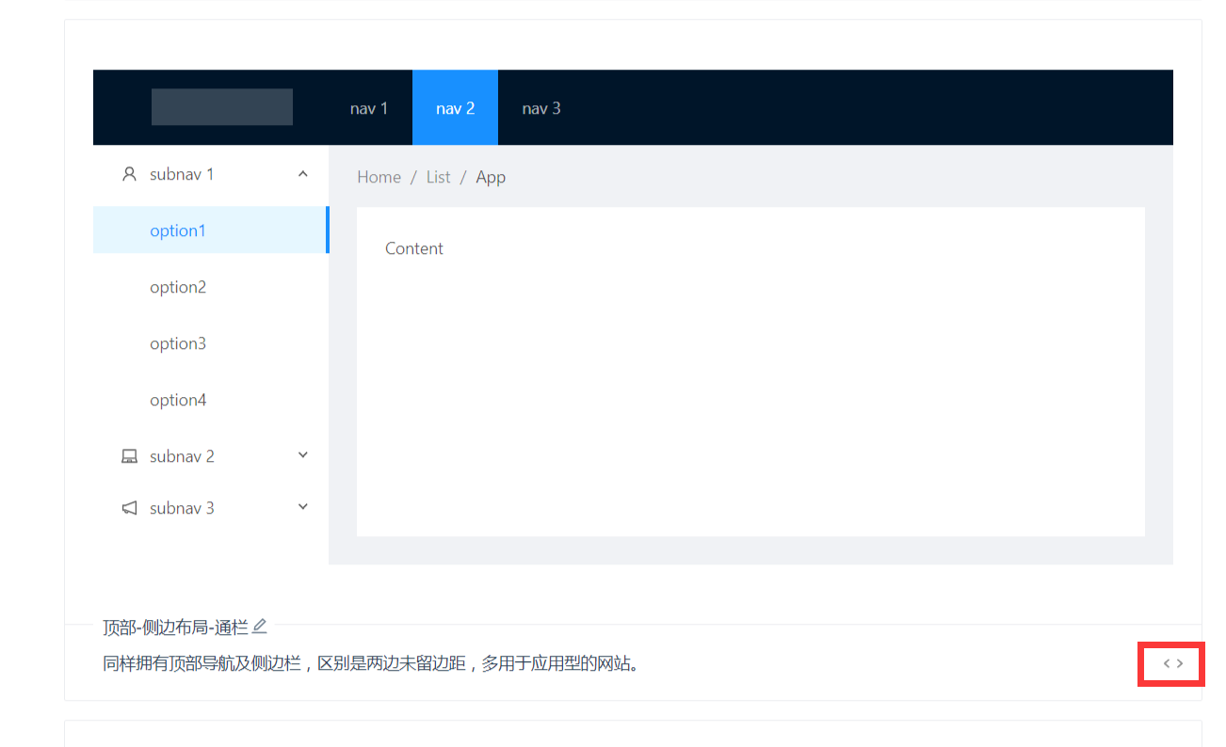Screen dimensions: 1226x747
Task: Click App in the breadcrumb
Action: tap(491, 177)
